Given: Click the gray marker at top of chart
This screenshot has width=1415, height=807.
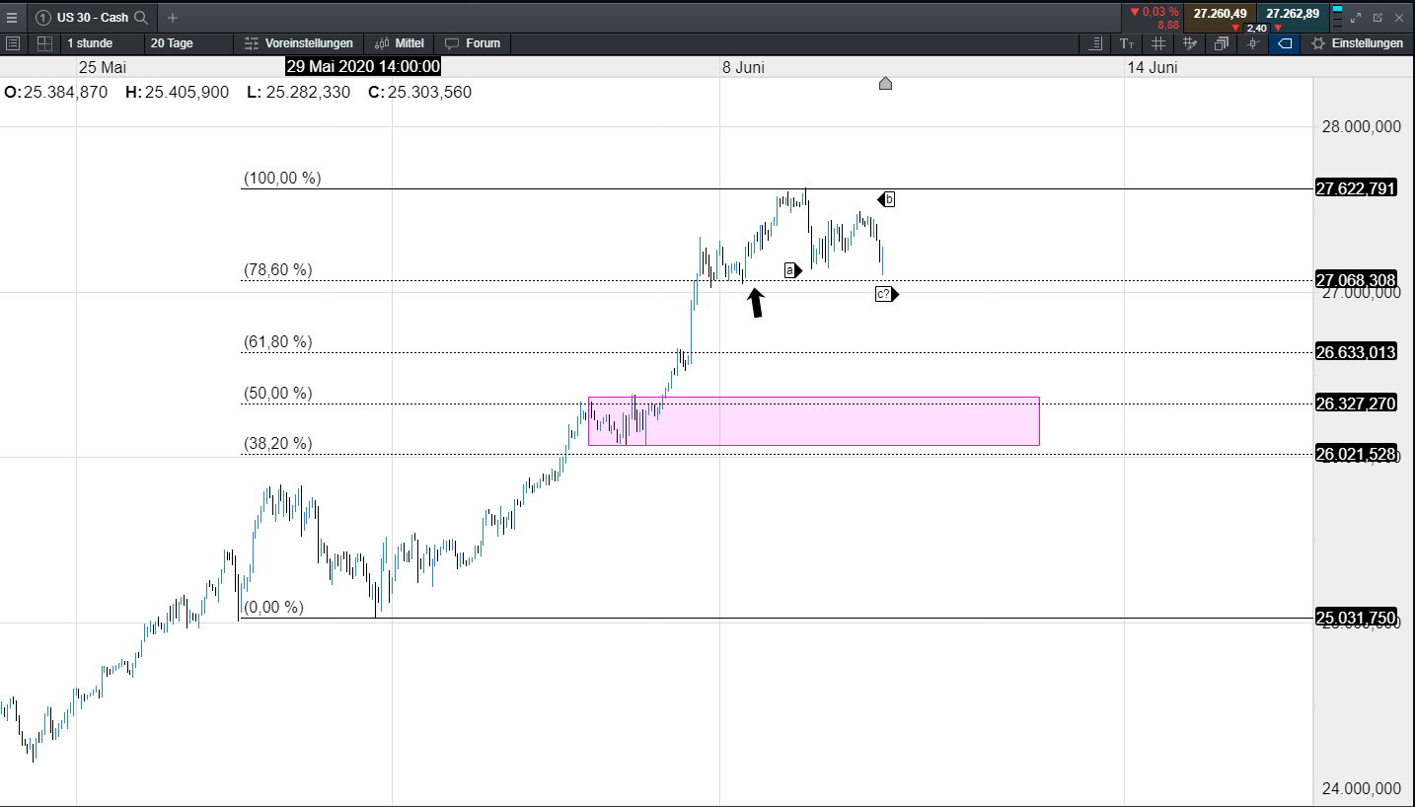Looking at the screenshot, I should click(x=885, y=84).
